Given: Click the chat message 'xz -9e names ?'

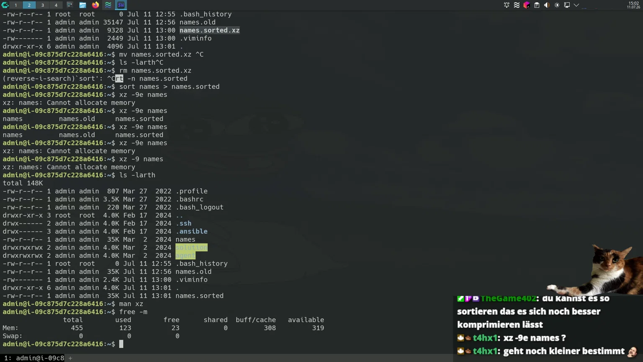Looking at the screenshot, I should click(534, 338).
